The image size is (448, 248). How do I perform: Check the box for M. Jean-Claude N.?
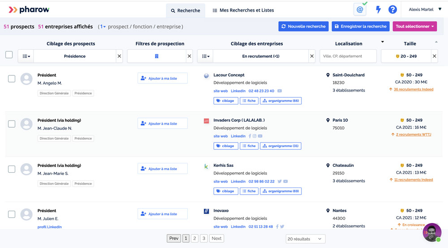pyautogui.click(x=12, y=124)
